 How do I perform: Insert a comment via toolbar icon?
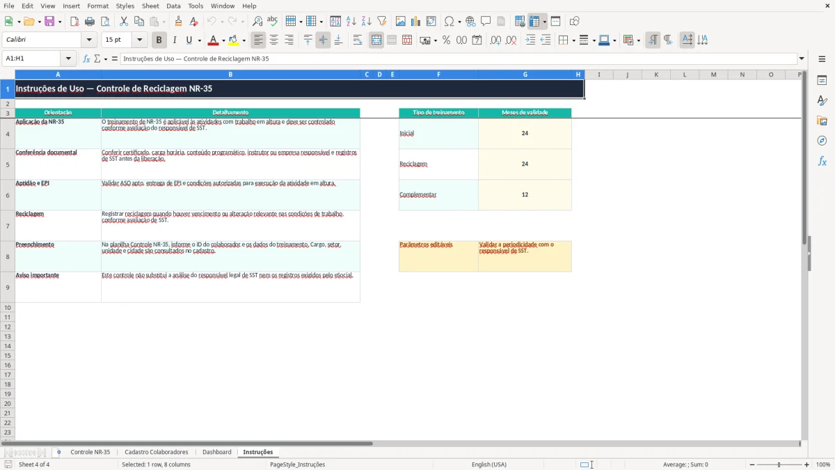(x=486, y=22)
